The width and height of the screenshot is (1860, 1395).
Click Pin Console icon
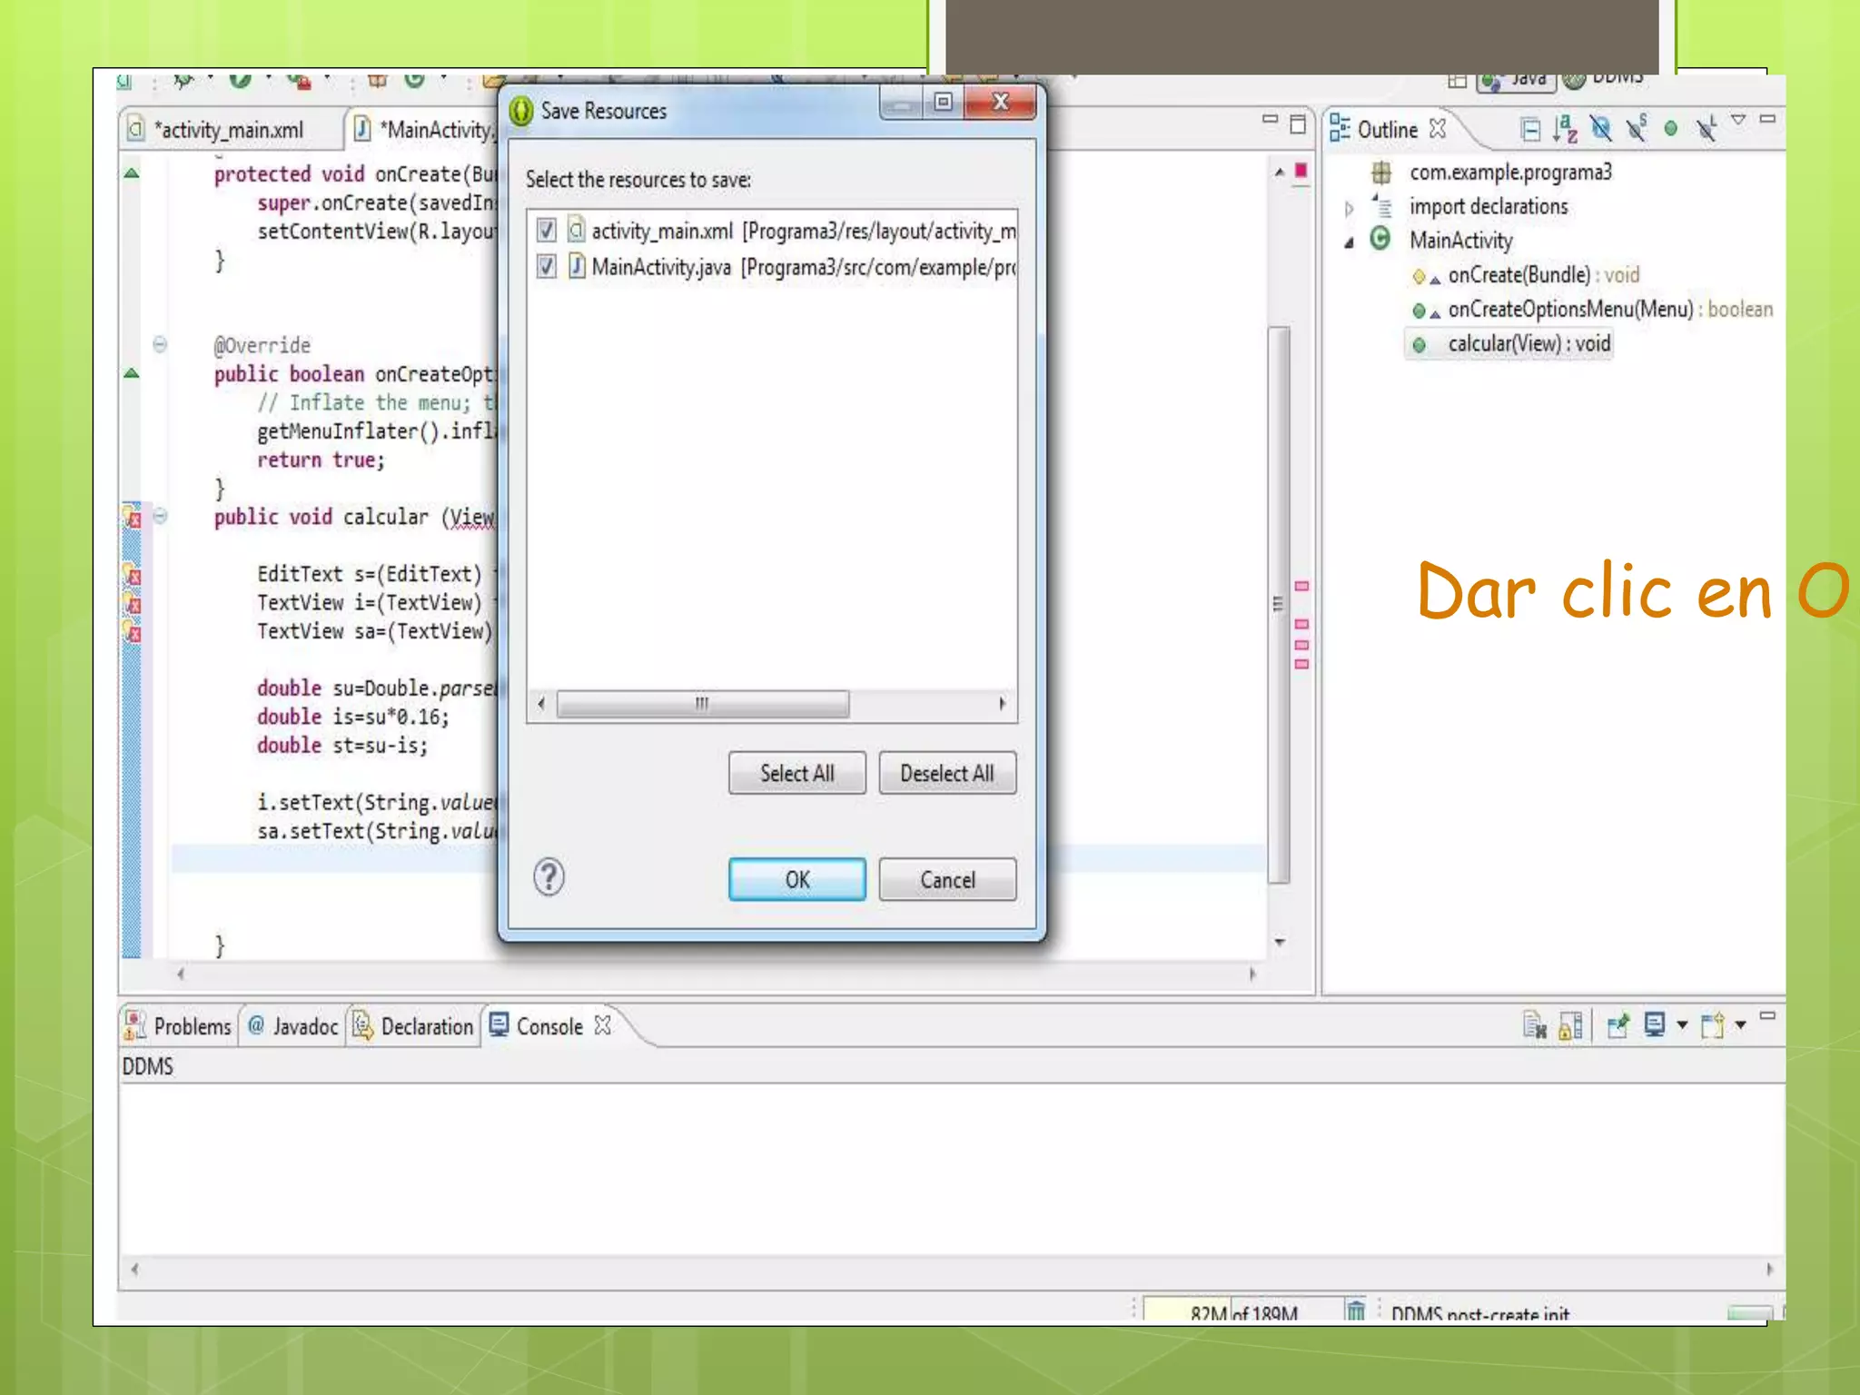point(1618,1026)
